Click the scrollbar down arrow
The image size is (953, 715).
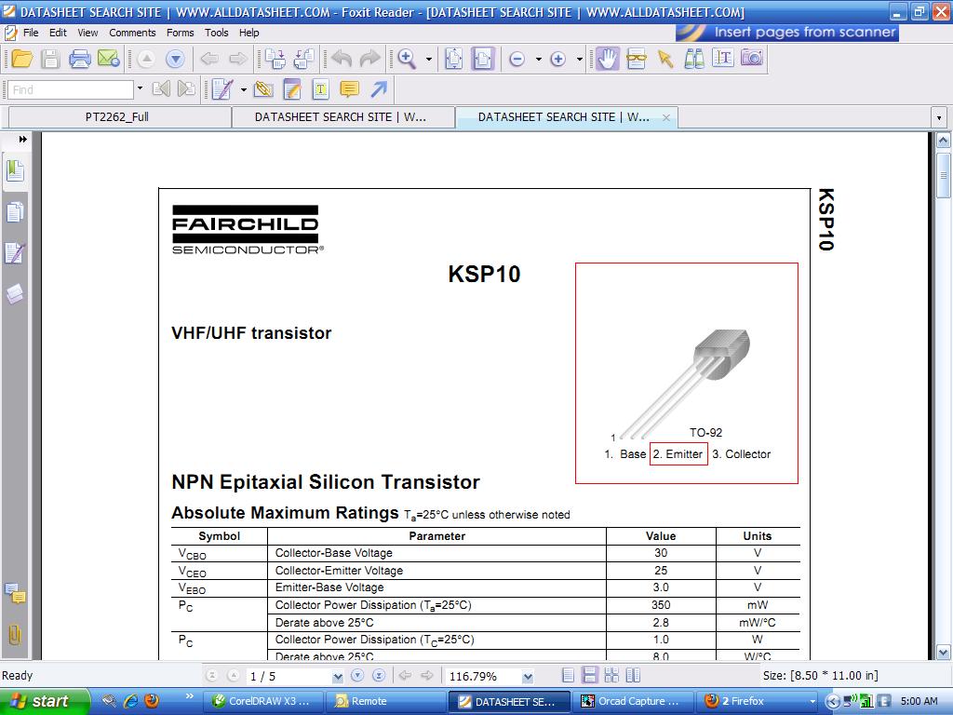pyautogui.click(x=944, y=653)
